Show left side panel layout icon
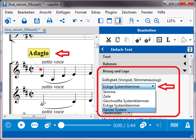 pos(101,21)
